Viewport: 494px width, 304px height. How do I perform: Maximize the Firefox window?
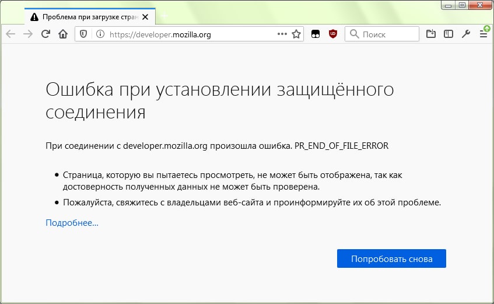click(x=462, y=5)
